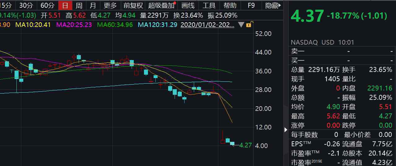The image size is (396, 166).
Task: Click the NASDAQ USD 10:01 label
Action: coord(322,42)
